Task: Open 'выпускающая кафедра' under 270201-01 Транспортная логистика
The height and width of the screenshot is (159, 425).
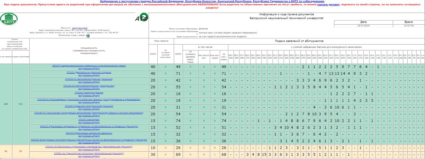Action: (89, 156)
